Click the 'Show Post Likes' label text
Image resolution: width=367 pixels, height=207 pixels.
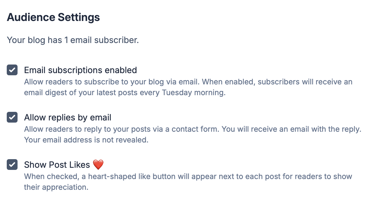pyautogui.click(x=57, y=165)
